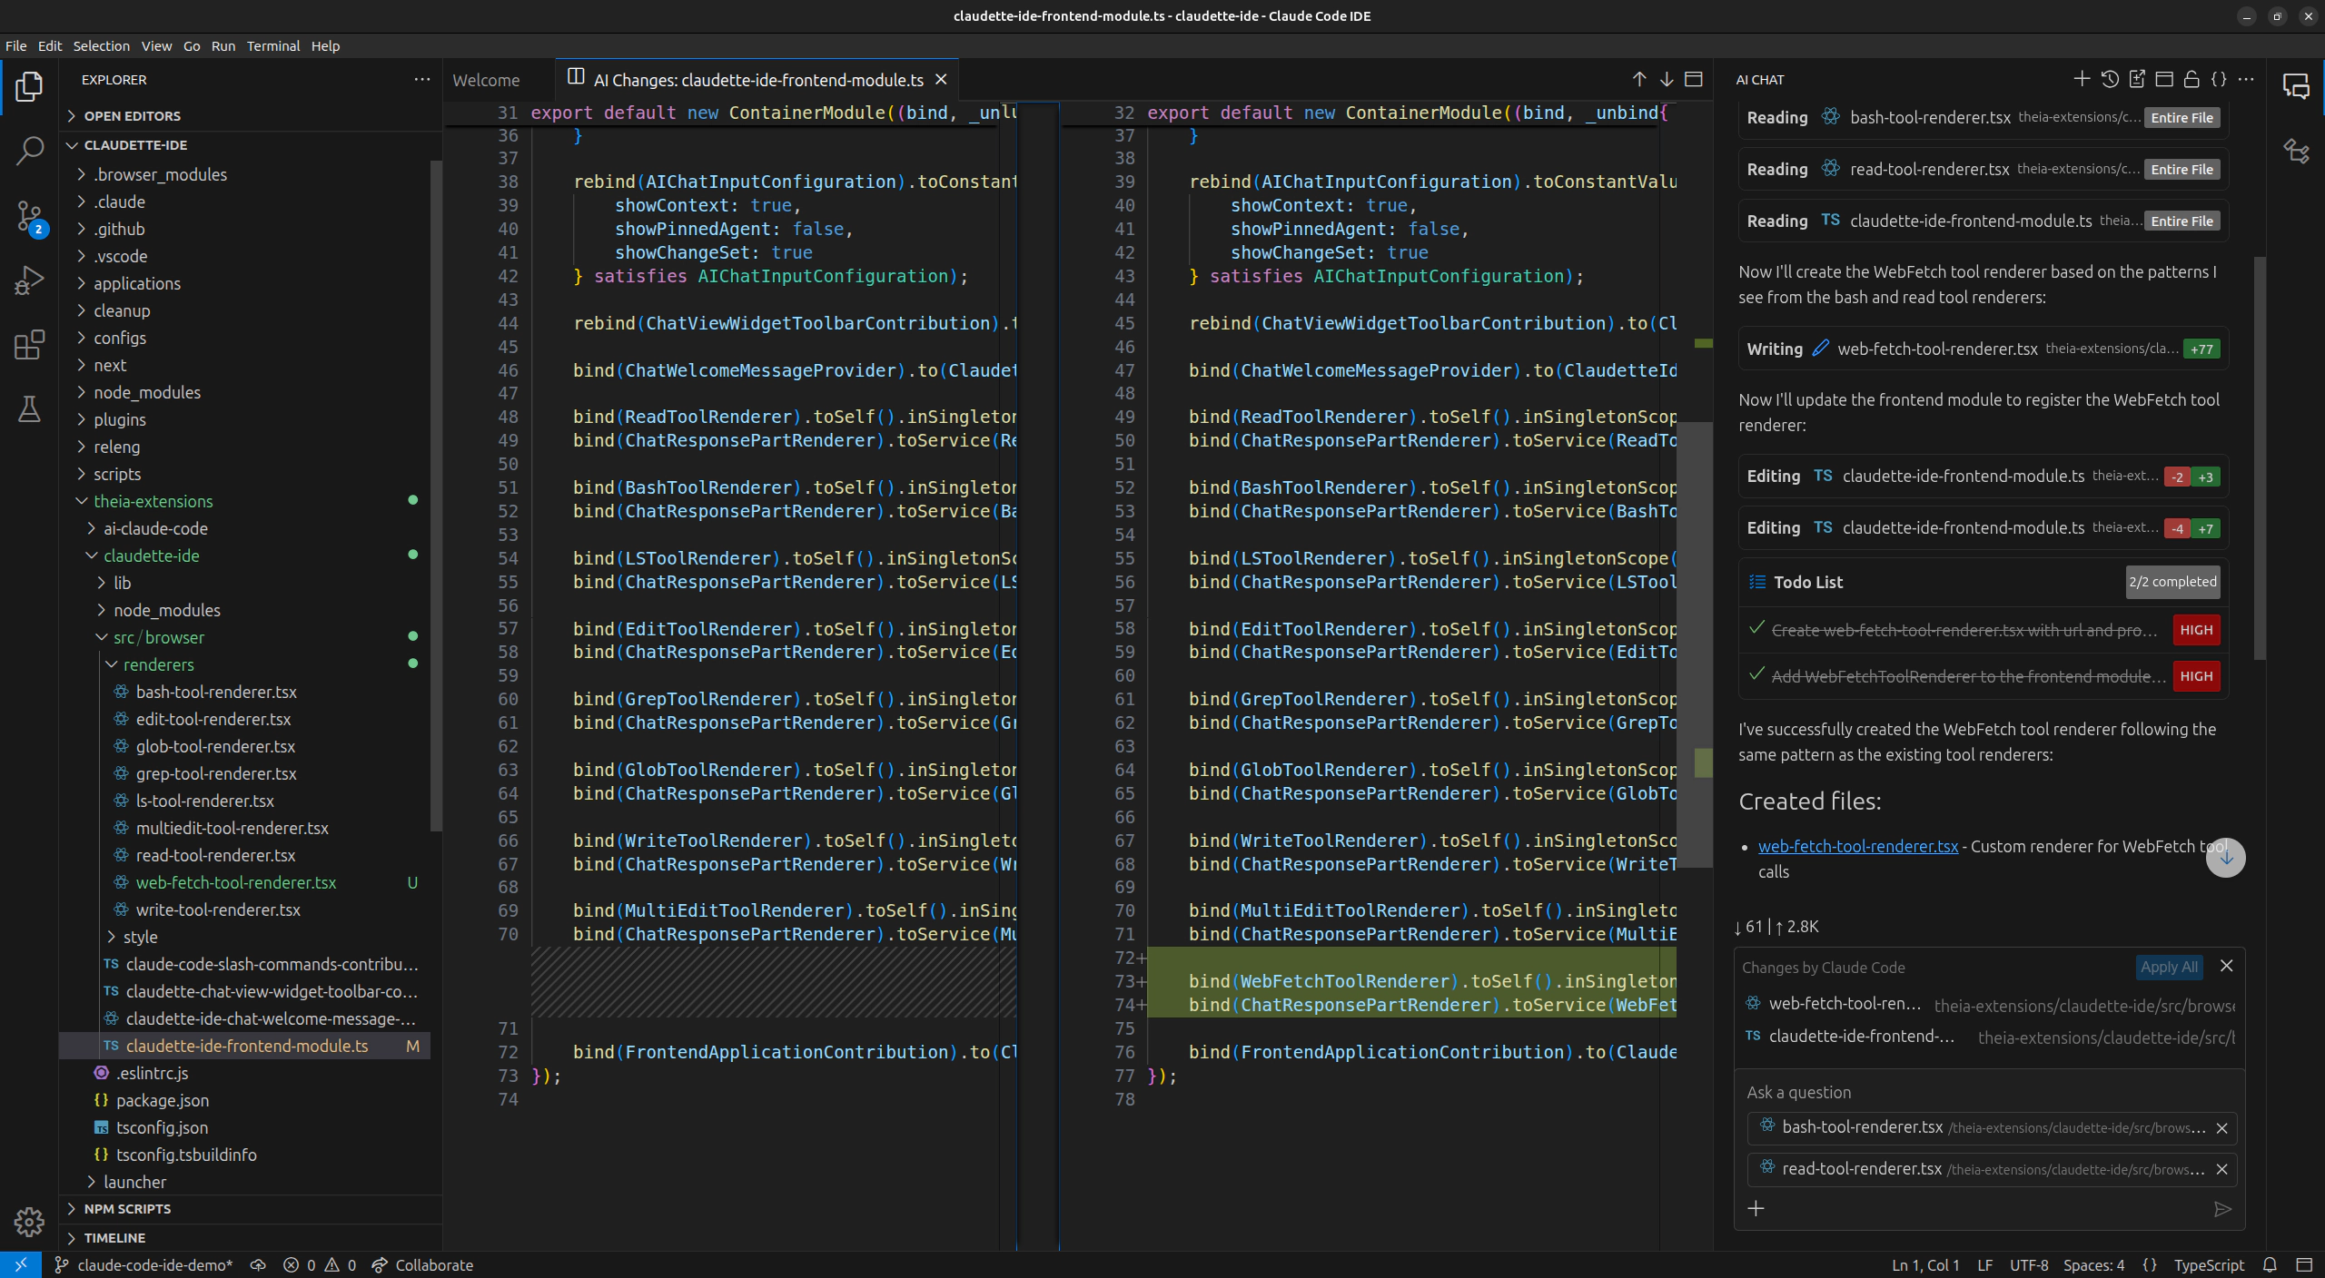Open more actions in AI Chat toolbar
Viewport: 2325px width, 1278px height.
2248,79
